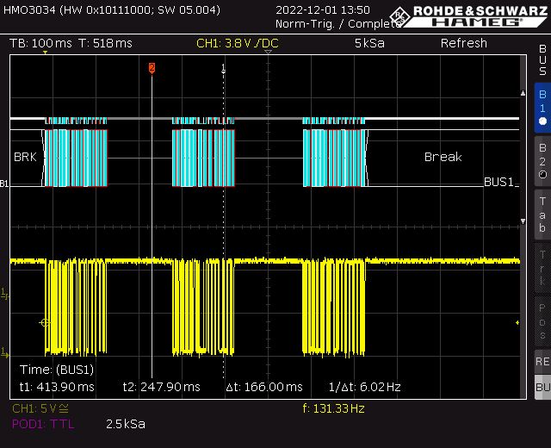Click the up arrow at the graticule's right edge
551x448 pixels.
tap(523, 93)
